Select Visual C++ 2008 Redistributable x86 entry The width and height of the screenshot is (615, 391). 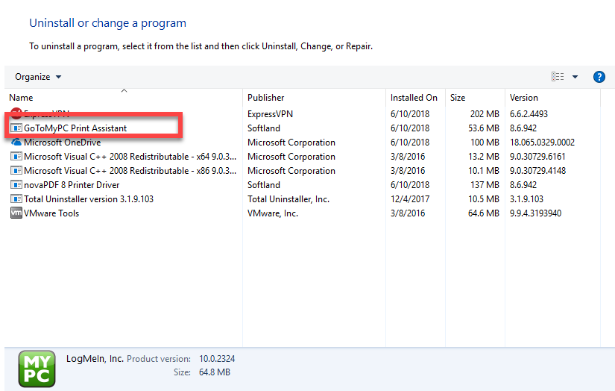coord(130,170)
